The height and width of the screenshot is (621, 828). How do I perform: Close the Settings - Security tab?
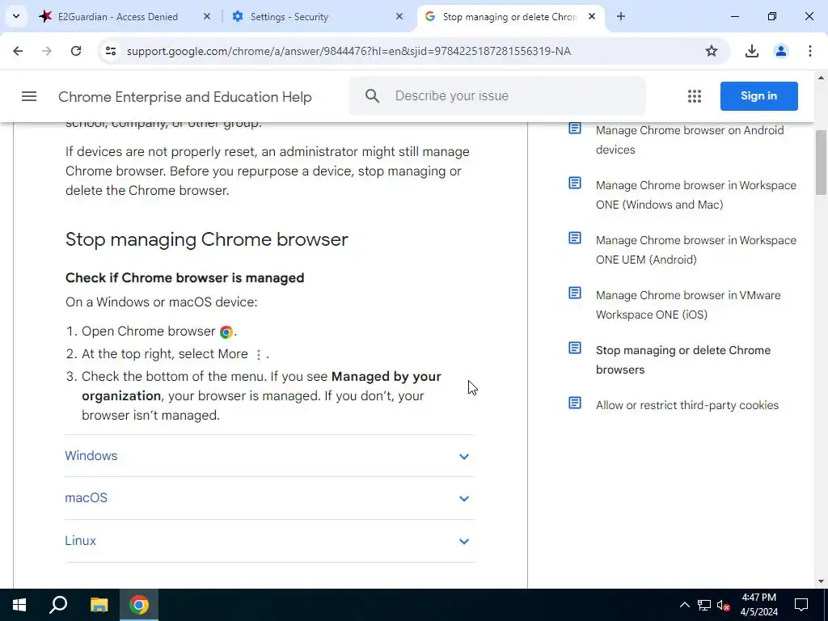tap(399, 16)
